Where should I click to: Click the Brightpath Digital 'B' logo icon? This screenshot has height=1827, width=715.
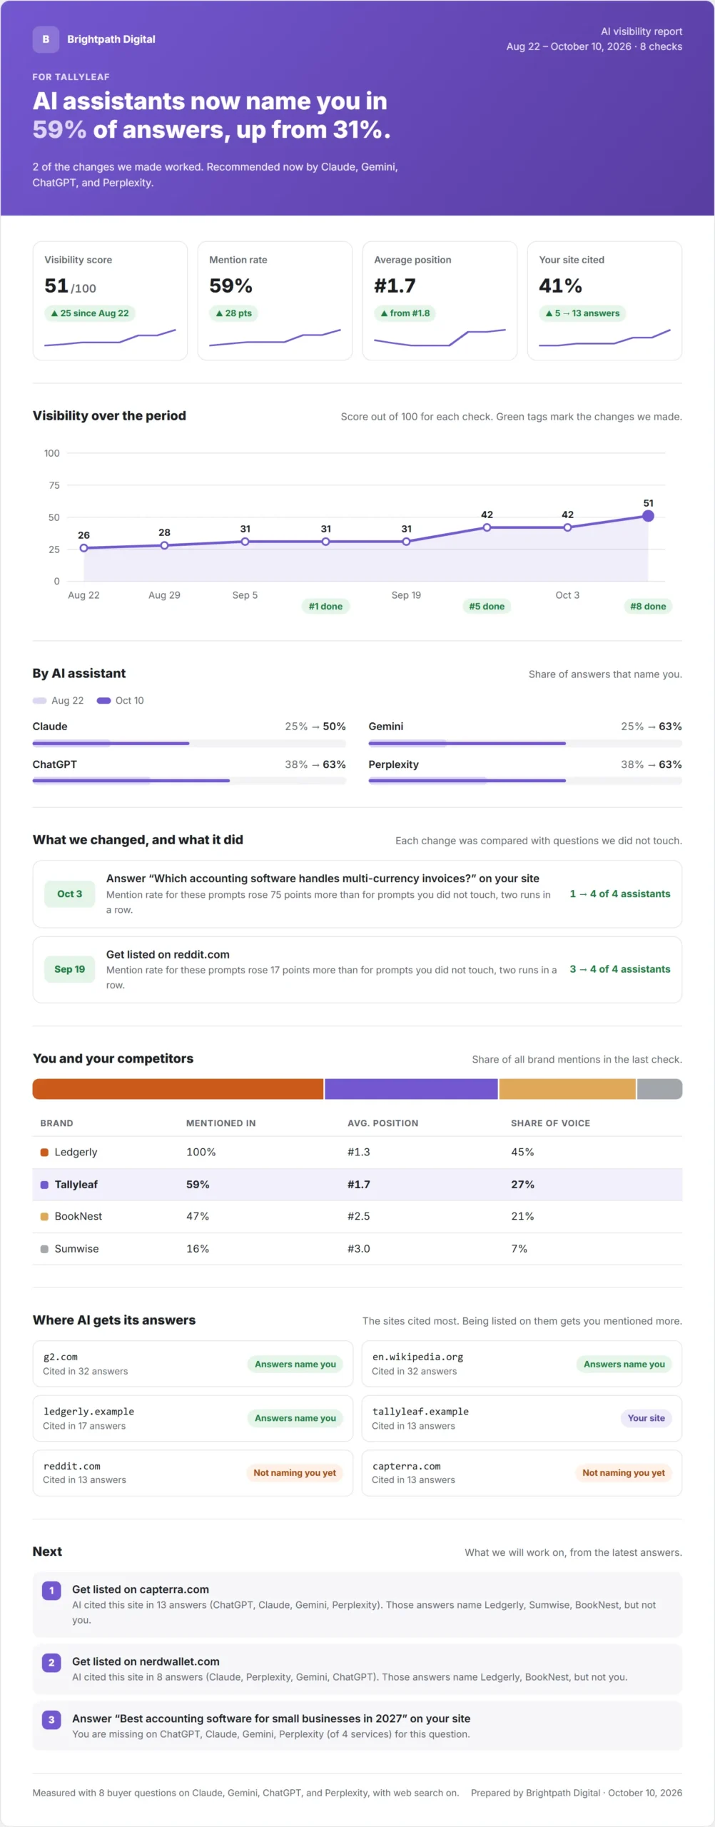pos(46,39)
